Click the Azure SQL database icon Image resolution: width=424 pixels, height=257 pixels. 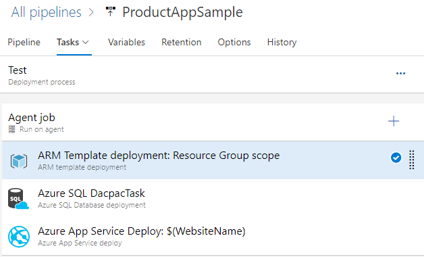(x=18, y=199)
